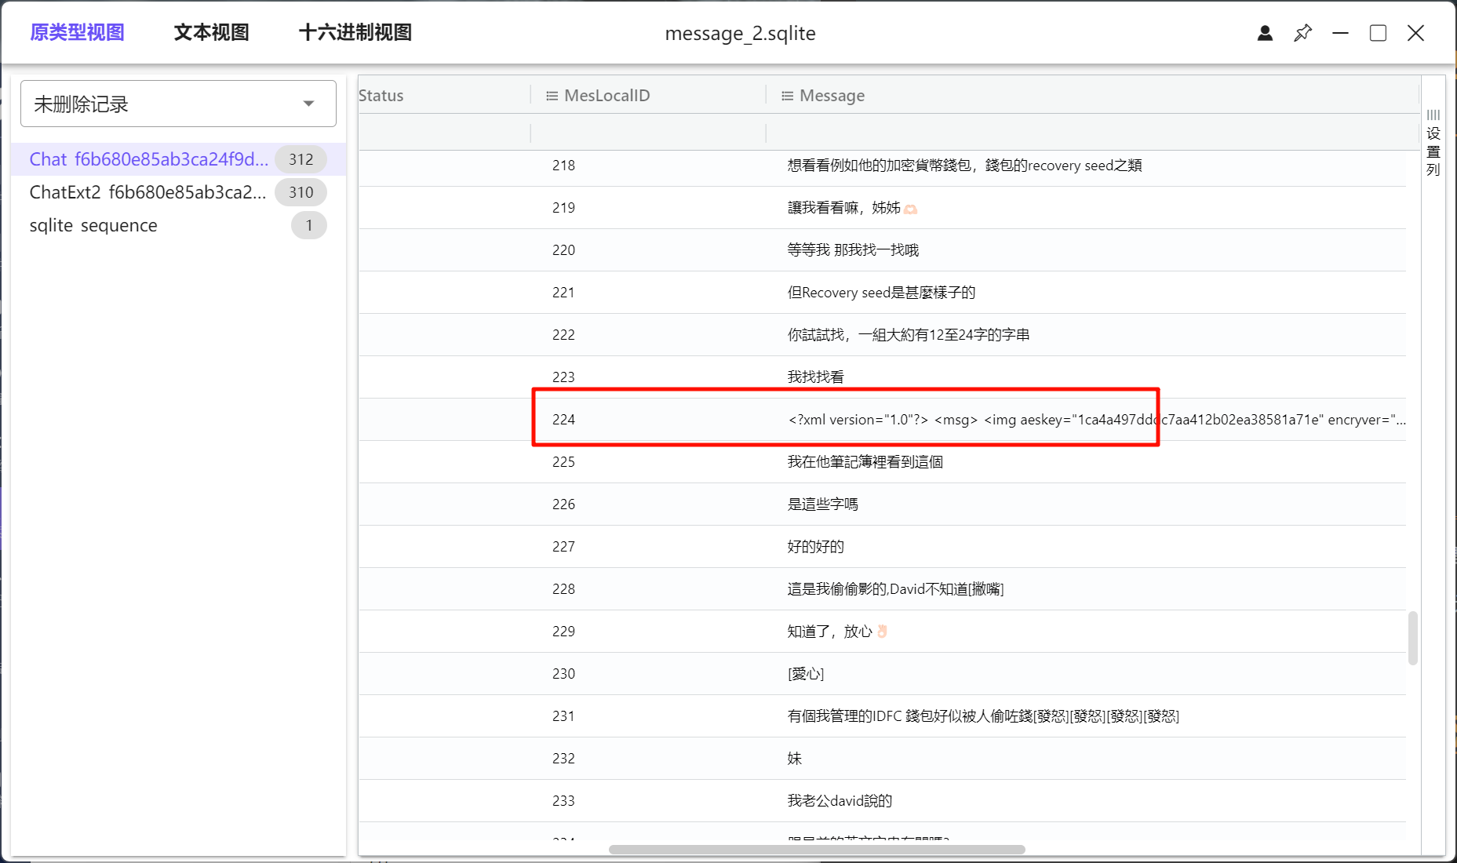Select row 231 about the IDFC wallet
Viewport: 1457px width, 863px height.
982,716
